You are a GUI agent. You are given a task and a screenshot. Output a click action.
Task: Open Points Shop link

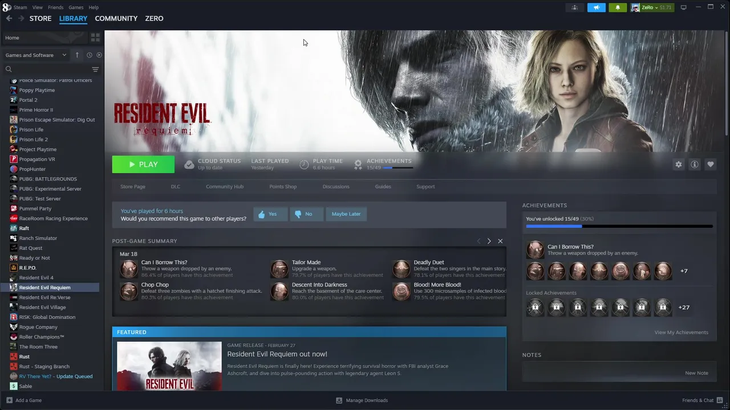point(283,187)
